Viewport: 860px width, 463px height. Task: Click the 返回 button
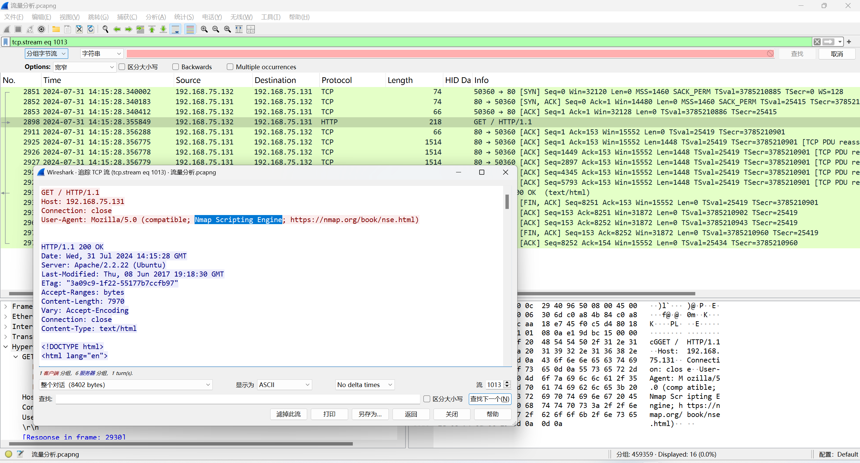tap(411, 414)
